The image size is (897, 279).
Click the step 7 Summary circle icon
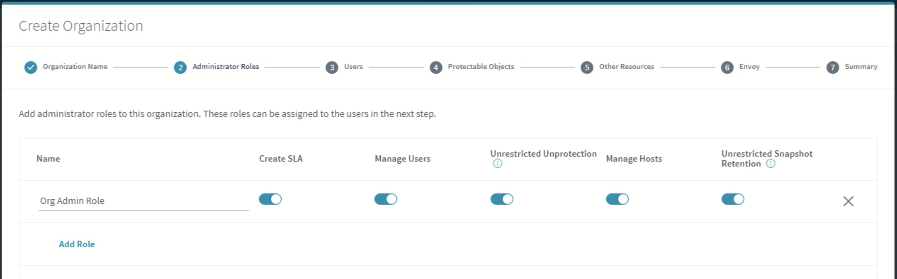coord(833,67)
